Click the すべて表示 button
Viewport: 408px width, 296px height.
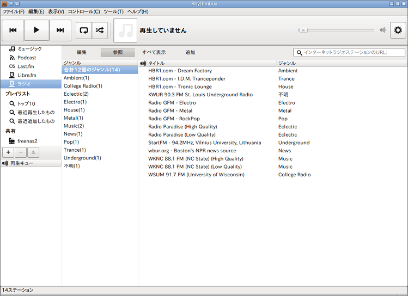pos(154,52)
